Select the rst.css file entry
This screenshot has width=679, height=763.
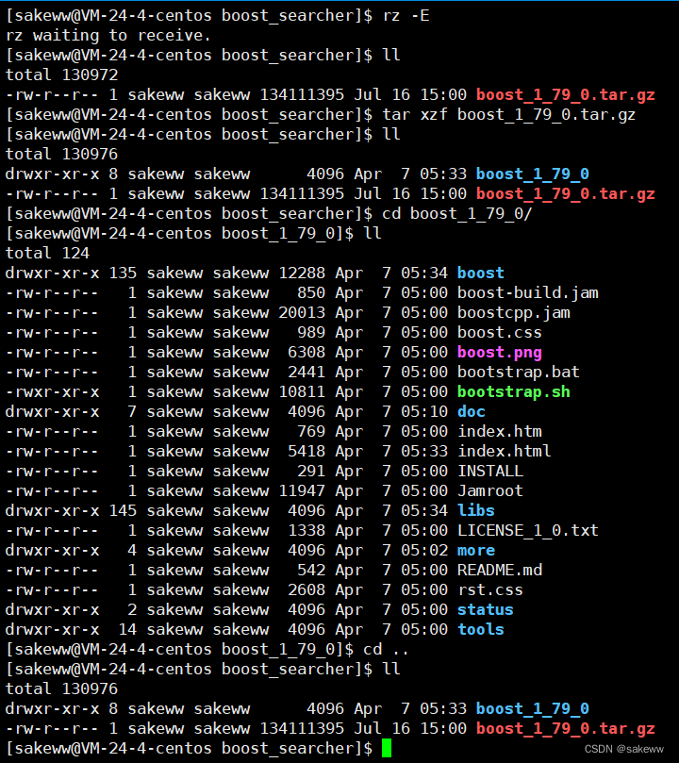pos(489,589)
